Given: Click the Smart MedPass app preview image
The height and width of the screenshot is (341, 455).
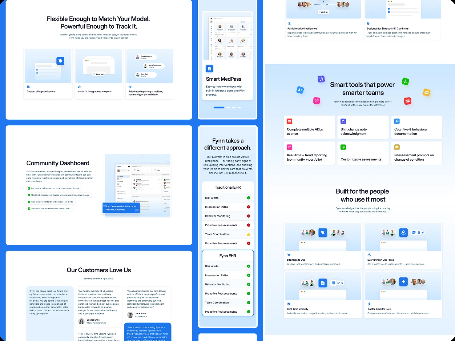Looking at the screenshot, I should click(227, 36).
